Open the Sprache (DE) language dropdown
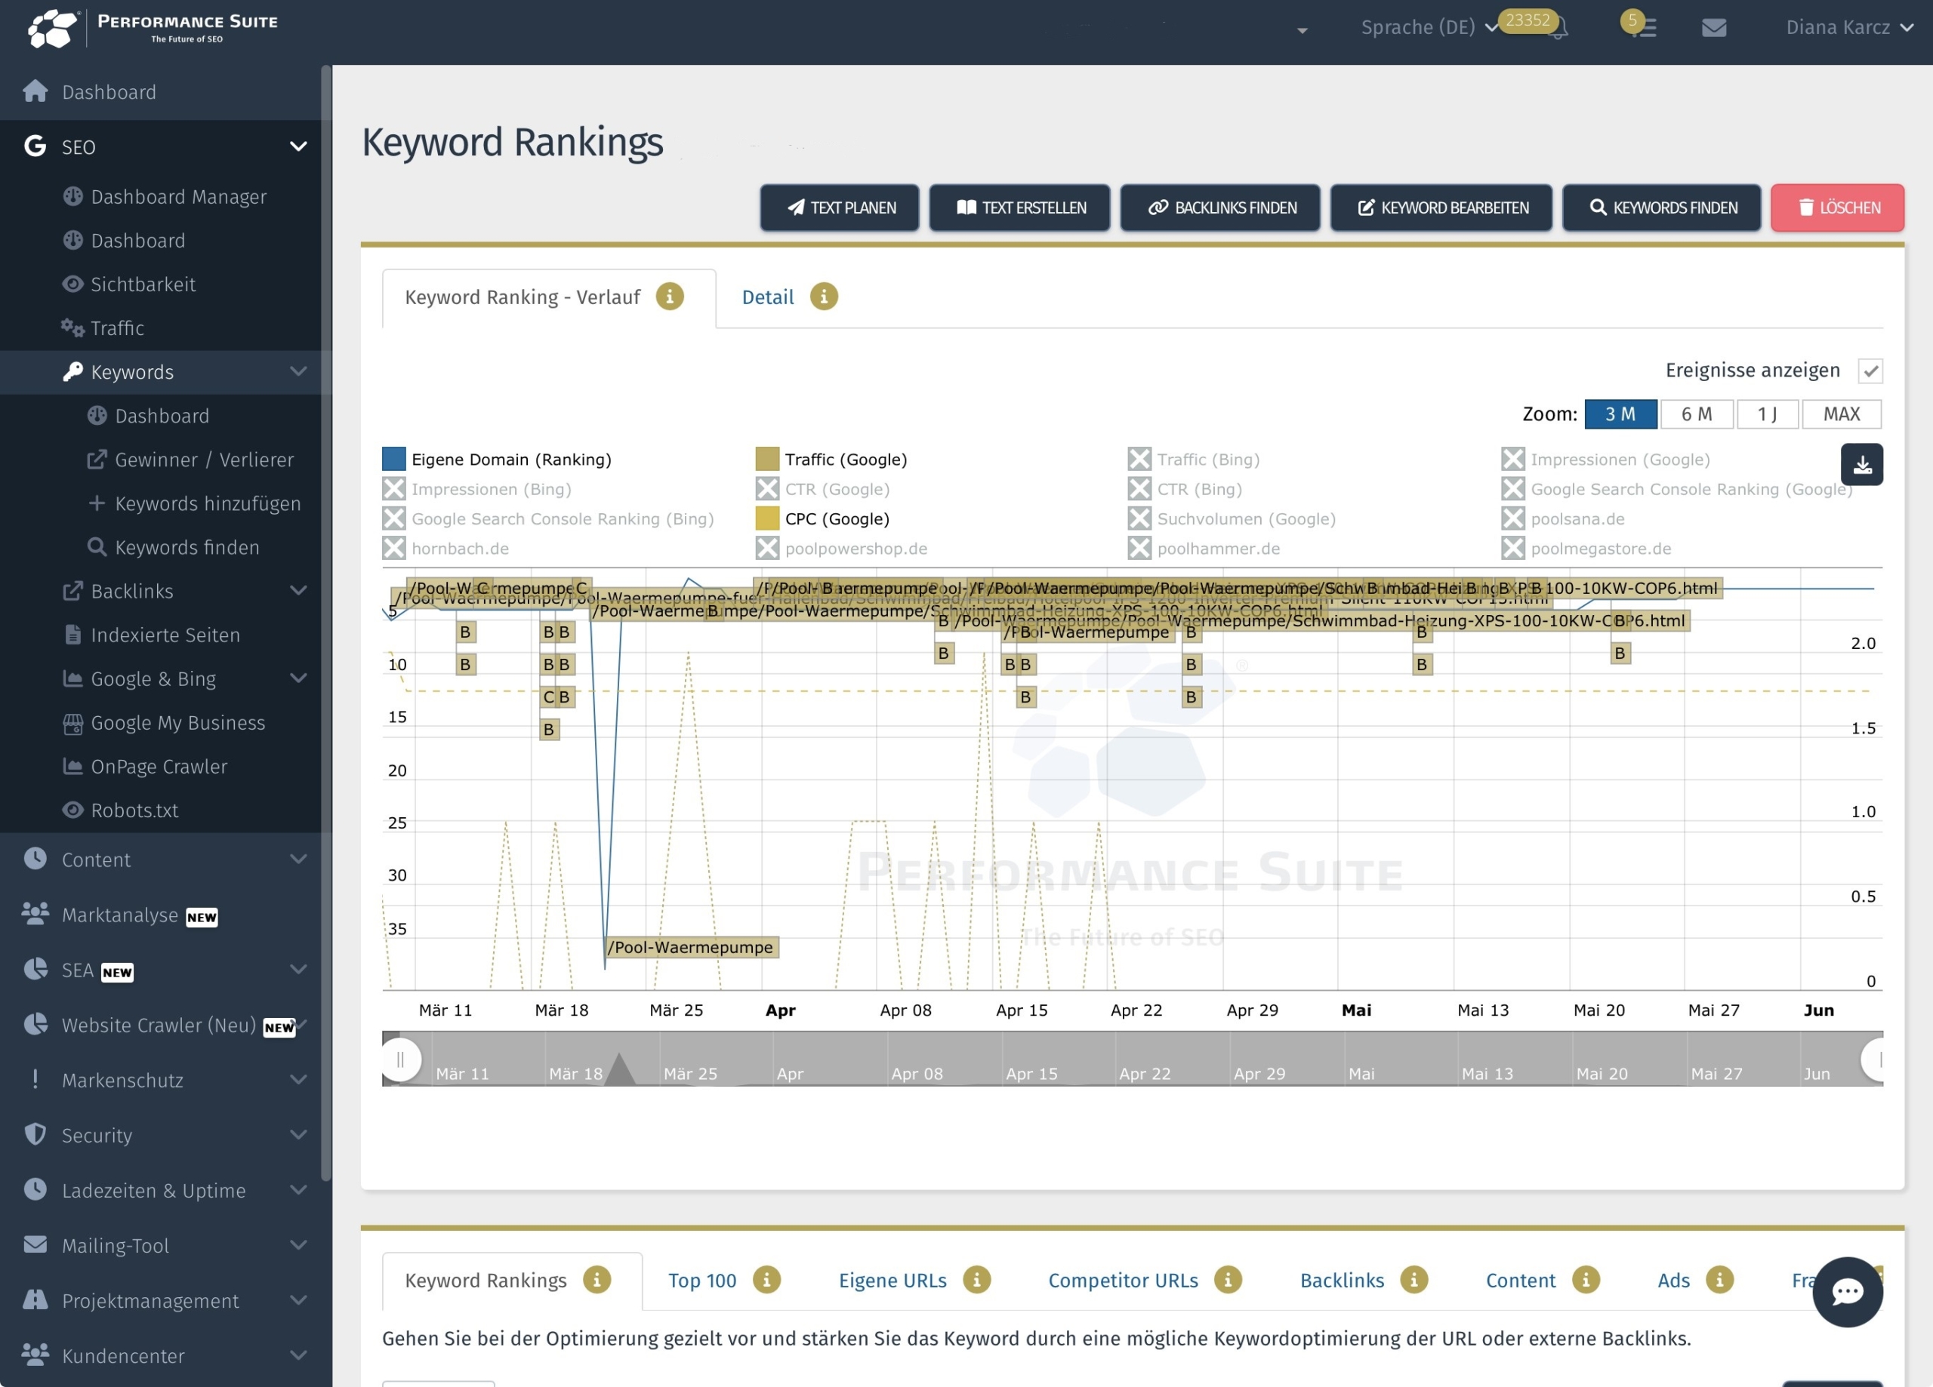1933x1387 pixels. [1429, 27]
